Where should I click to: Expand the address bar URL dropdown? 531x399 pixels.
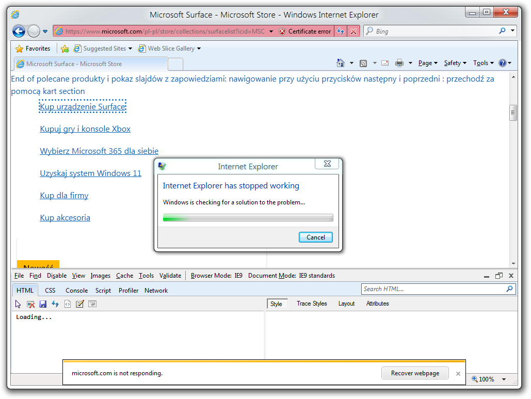(x=271, y=31)
